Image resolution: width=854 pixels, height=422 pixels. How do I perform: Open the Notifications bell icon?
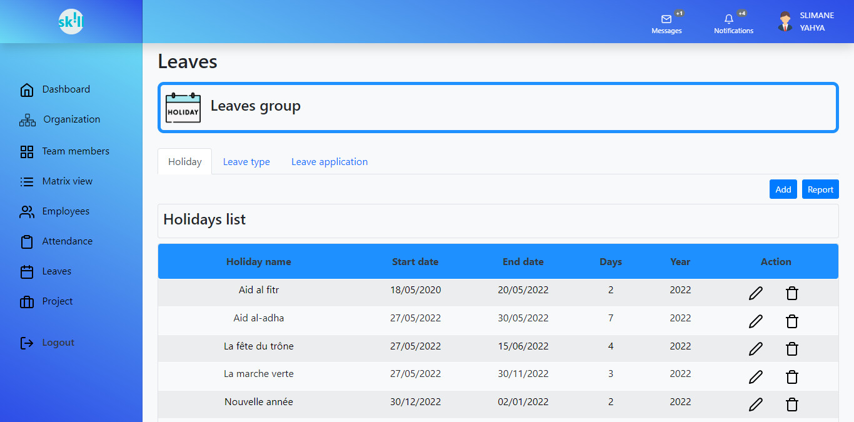coord(728,19)
